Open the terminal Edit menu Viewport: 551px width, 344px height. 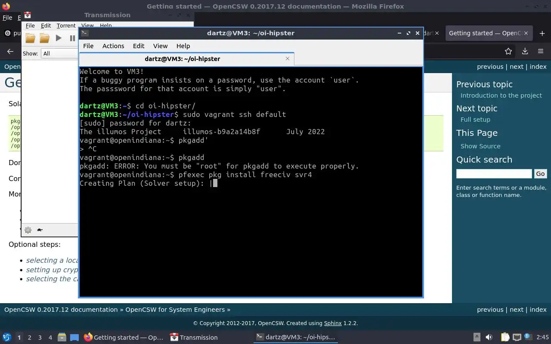(x=139, y=46)
